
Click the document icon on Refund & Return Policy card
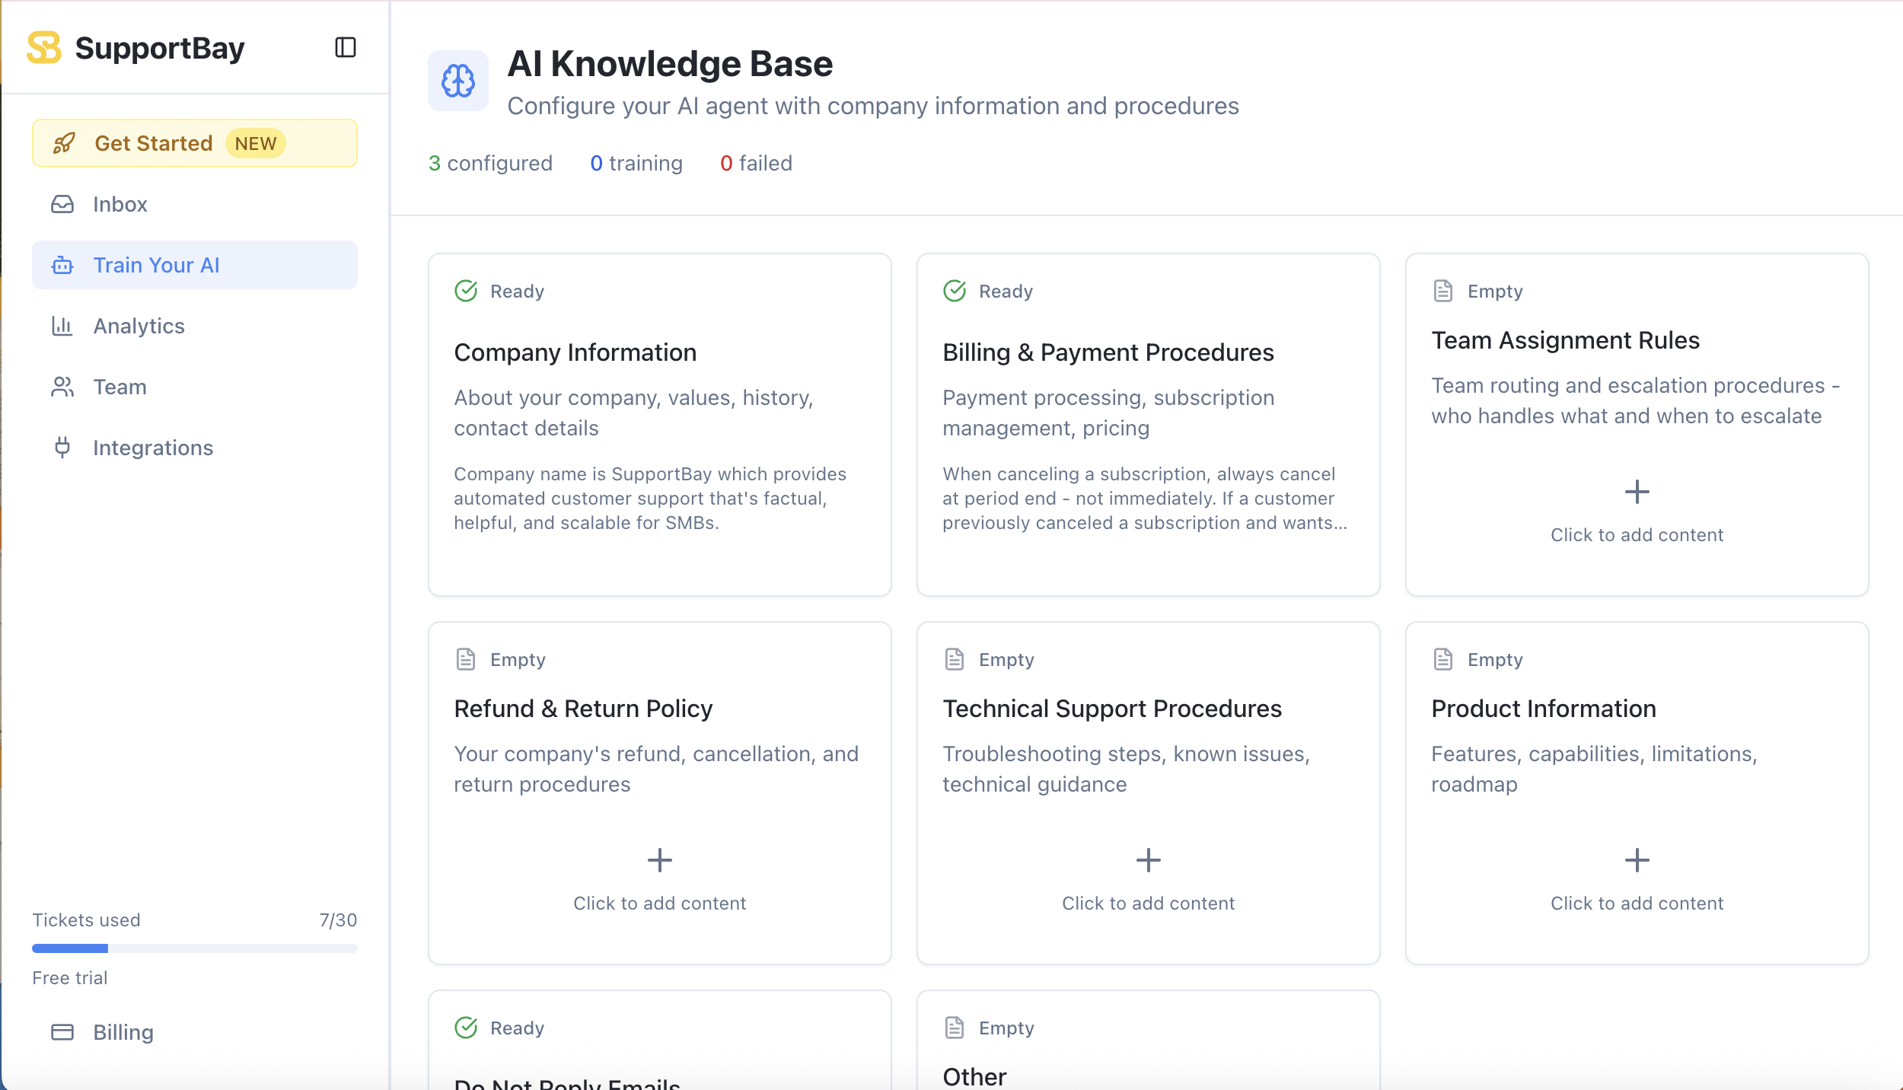pyautogui.click(x=466, y=659)
